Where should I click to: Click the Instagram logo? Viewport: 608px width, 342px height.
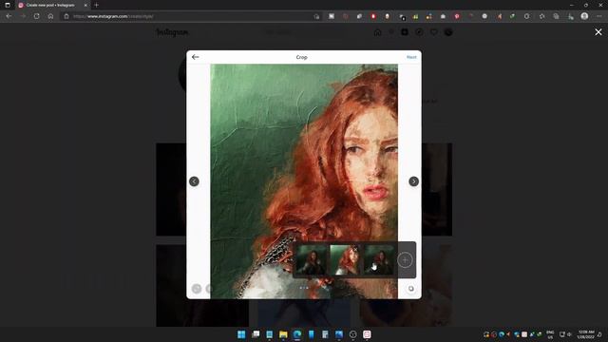click(x=173, y=32)
